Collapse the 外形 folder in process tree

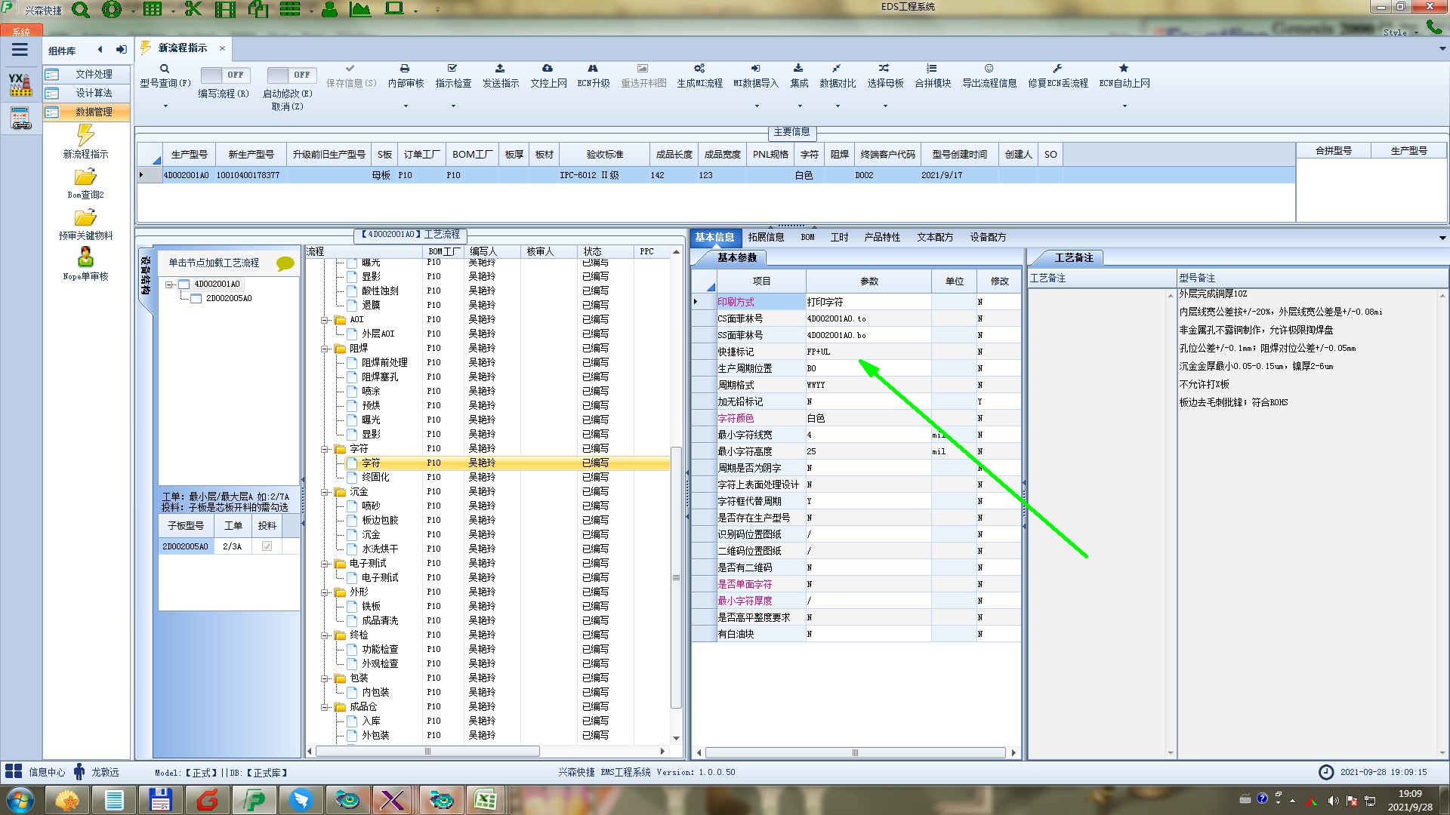(x=325, y=592)
